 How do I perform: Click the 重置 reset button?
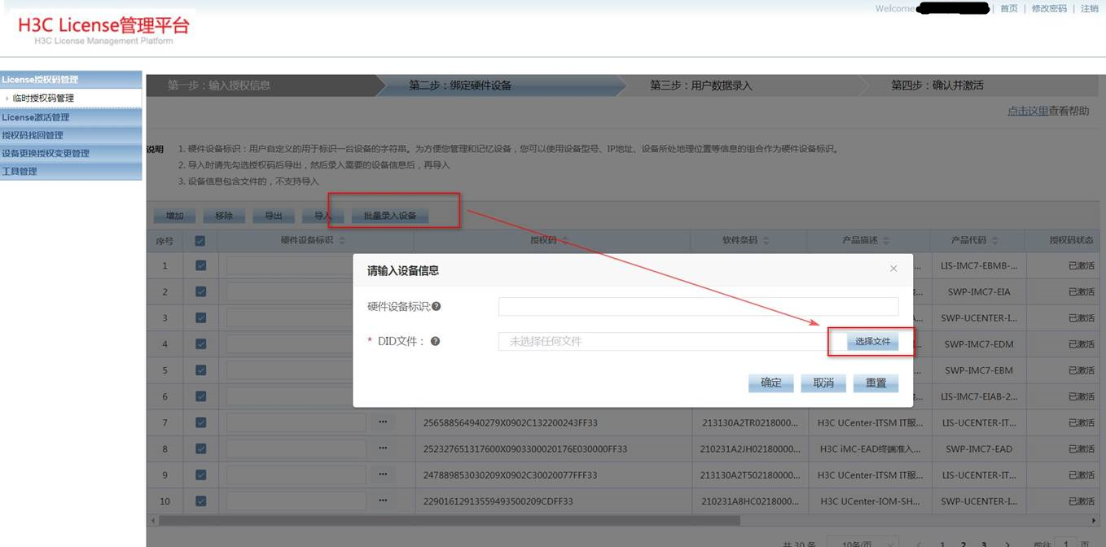(876, 383)
